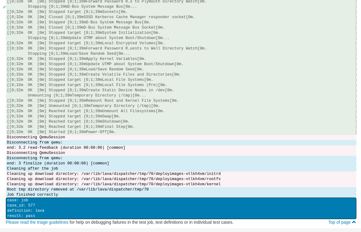Image resolution: width=361 pixels, height=232 pixels.
Task: Click 'end: 3 finalize' log line
Action: pos(181,163)
